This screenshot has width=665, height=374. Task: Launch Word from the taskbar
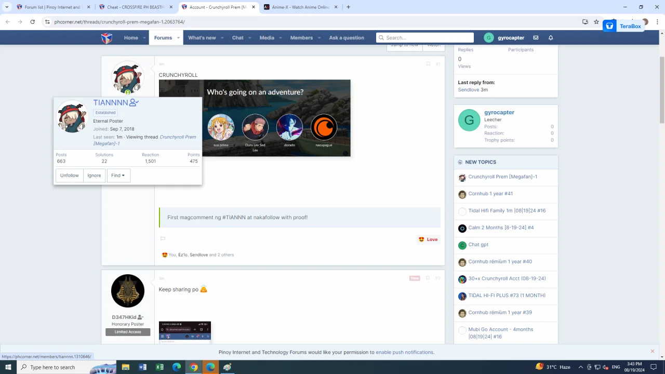coord(143,367)
